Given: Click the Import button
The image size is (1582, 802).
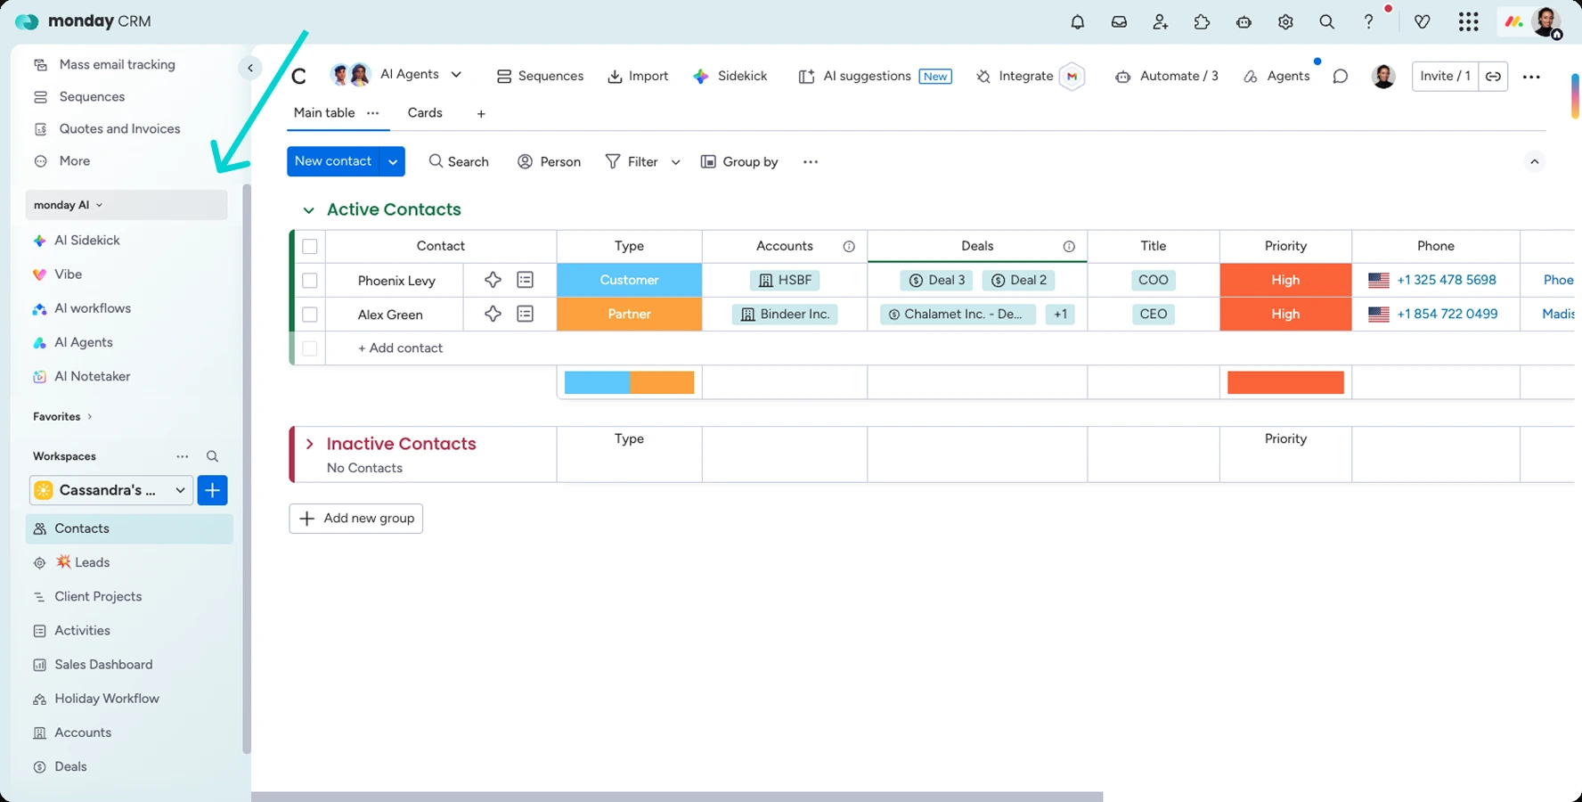Looking at the screenshot, I should click(x=638, y=77).
